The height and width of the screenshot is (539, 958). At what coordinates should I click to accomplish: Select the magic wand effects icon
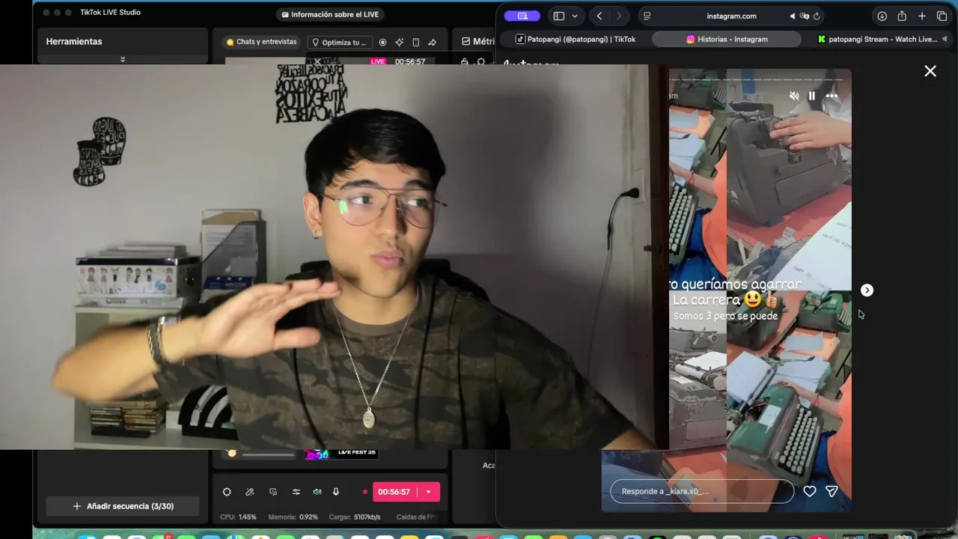[x=250, y=492]
